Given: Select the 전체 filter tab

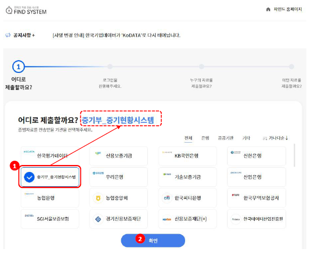Looking at the screenshot, I should 188,138.
